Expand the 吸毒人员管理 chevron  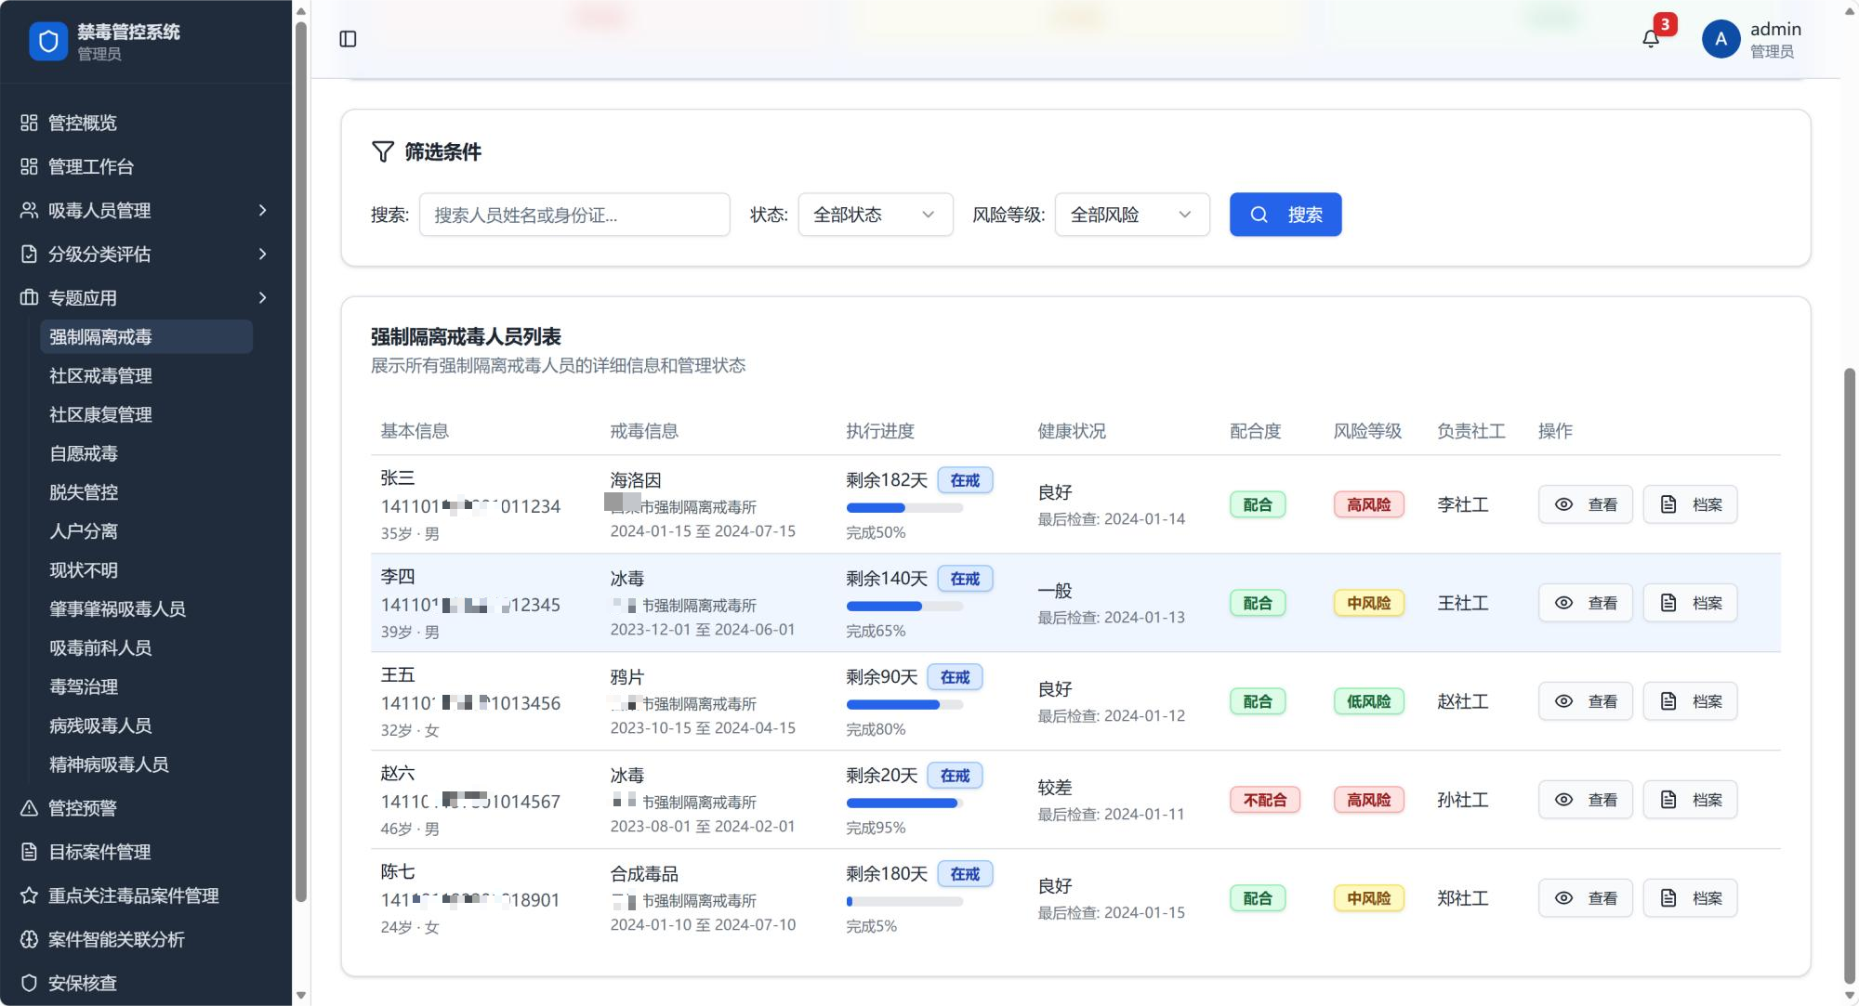(x=262, y=210)
